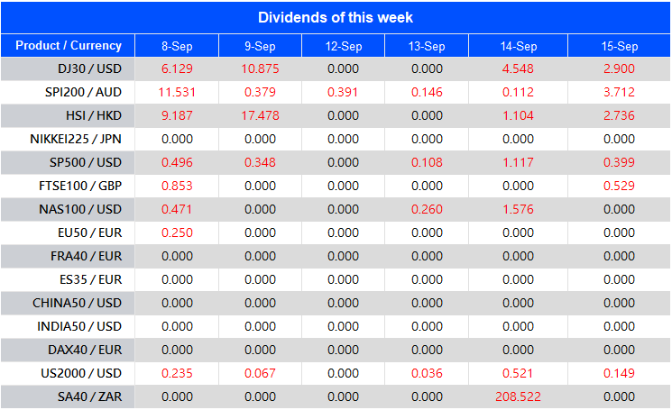Select the EU50 dividend value 0.250
The width and height of the screenshot is (672, 410).
coord(176,232)
